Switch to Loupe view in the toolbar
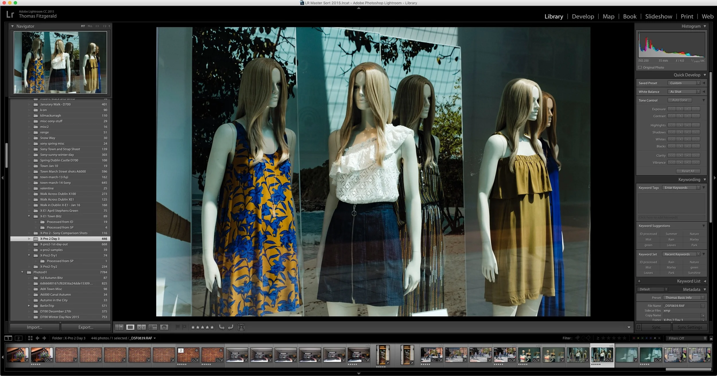Viewport: 717px width, 376px height. [x=130, y=327]
